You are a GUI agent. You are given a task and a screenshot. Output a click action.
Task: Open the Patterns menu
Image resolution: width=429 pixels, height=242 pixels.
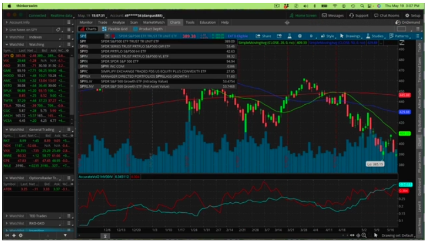pyautogui.click(x=399, y=36)
